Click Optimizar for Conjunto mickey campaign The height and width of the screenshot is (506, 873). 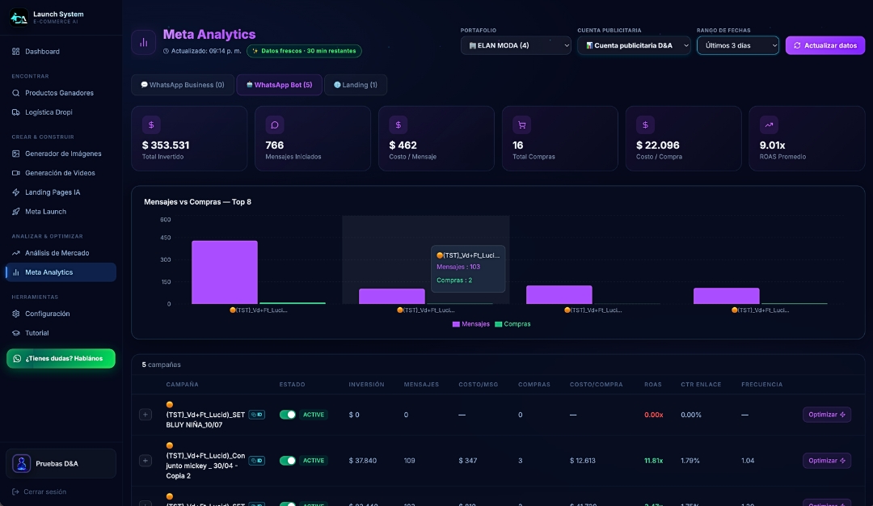pyautogui.click(x=827, y=461)
